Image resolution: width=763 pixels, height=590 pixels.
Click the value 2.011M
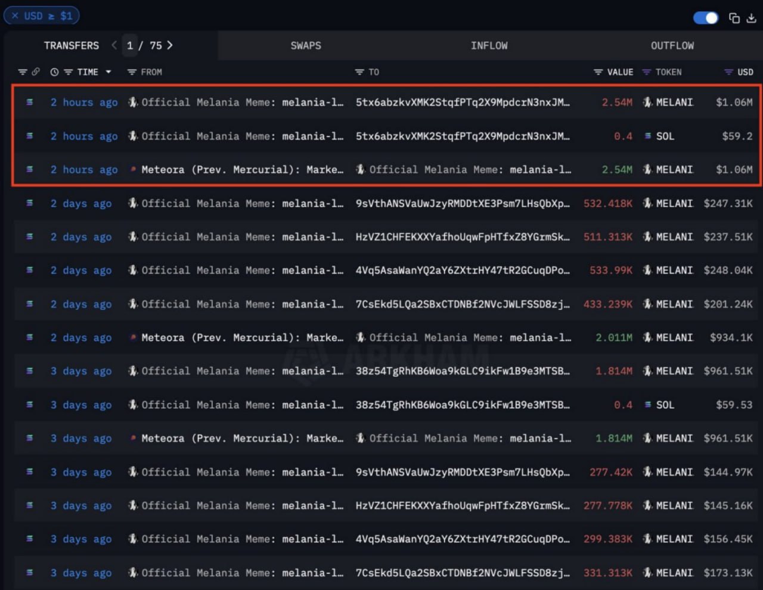point(614,337)
